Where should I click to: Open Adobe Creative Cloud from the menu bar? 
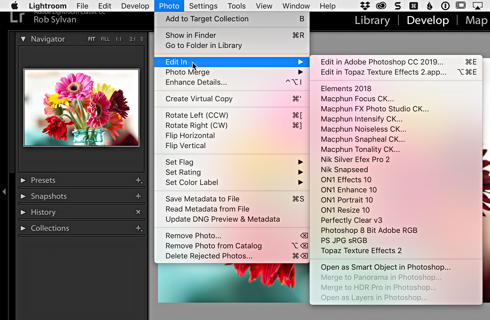pyautogui.click(x=381, y=6)
